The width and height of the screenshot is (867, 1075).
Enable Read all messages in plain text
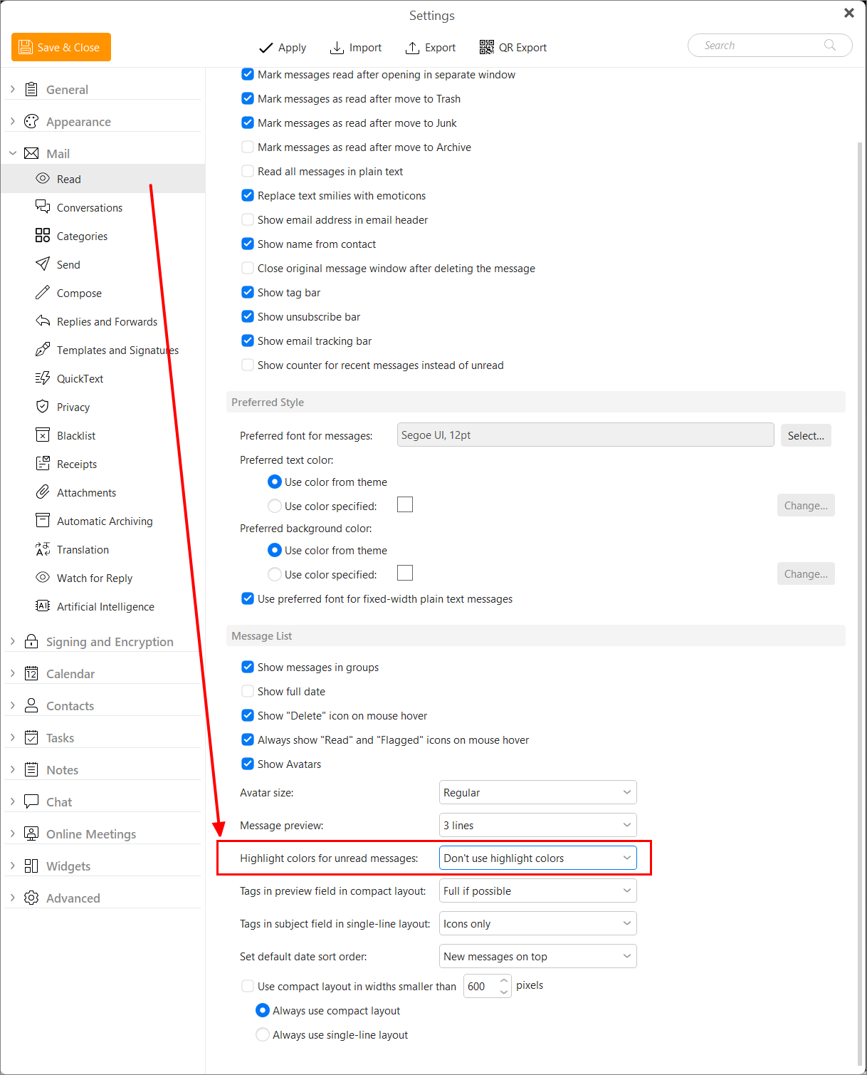[248, 171]
